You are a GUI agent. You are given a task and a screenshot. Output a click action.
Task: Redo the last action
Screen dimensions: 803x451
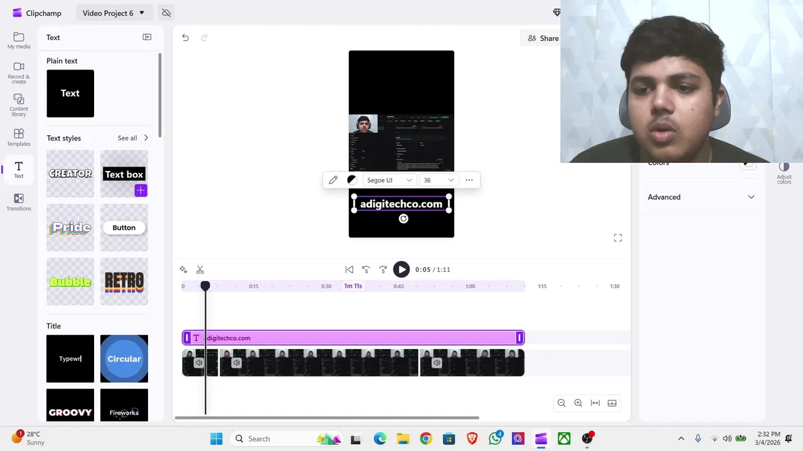[x=204, y=38]
